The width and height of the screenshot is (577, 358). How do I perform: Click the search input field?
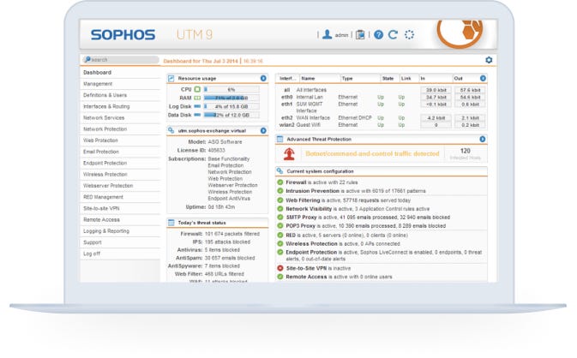coord(121,60)
